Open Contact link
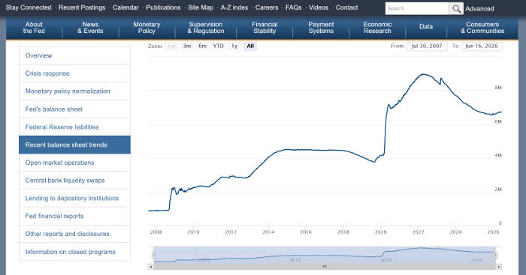Screen dimensions: 526x275 coord(347,7)
